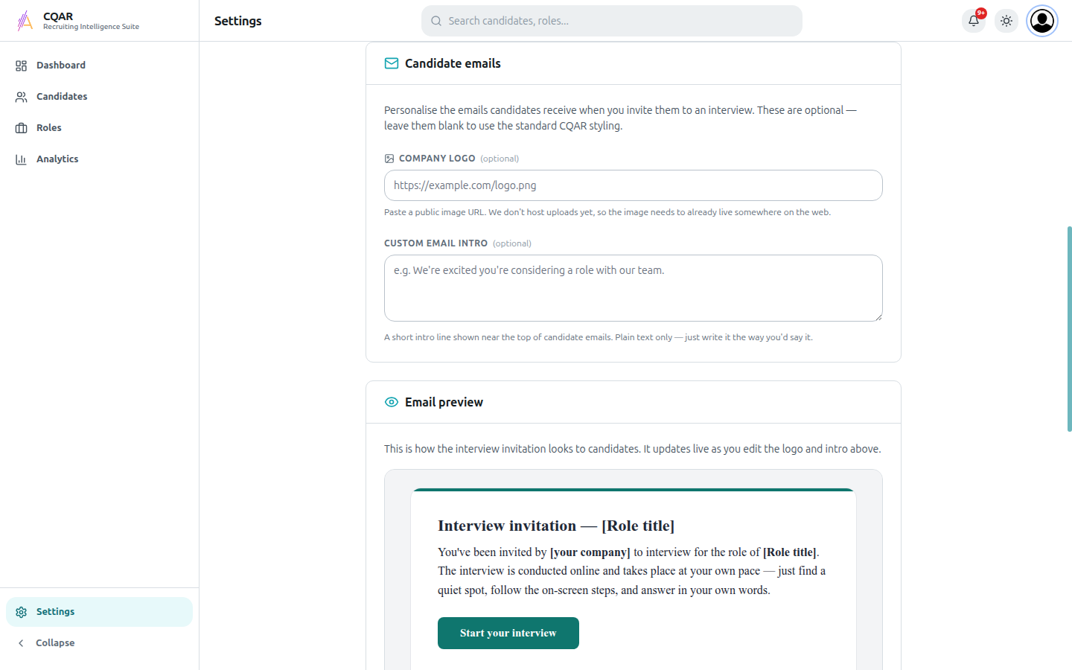The width and height of the screenshot is (1072, 670).
Task: Click the Dashboard grid icon
Action: (21, 66)
